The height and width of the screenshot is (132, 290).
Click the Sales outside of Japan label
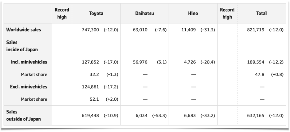[x=23, y=115]
